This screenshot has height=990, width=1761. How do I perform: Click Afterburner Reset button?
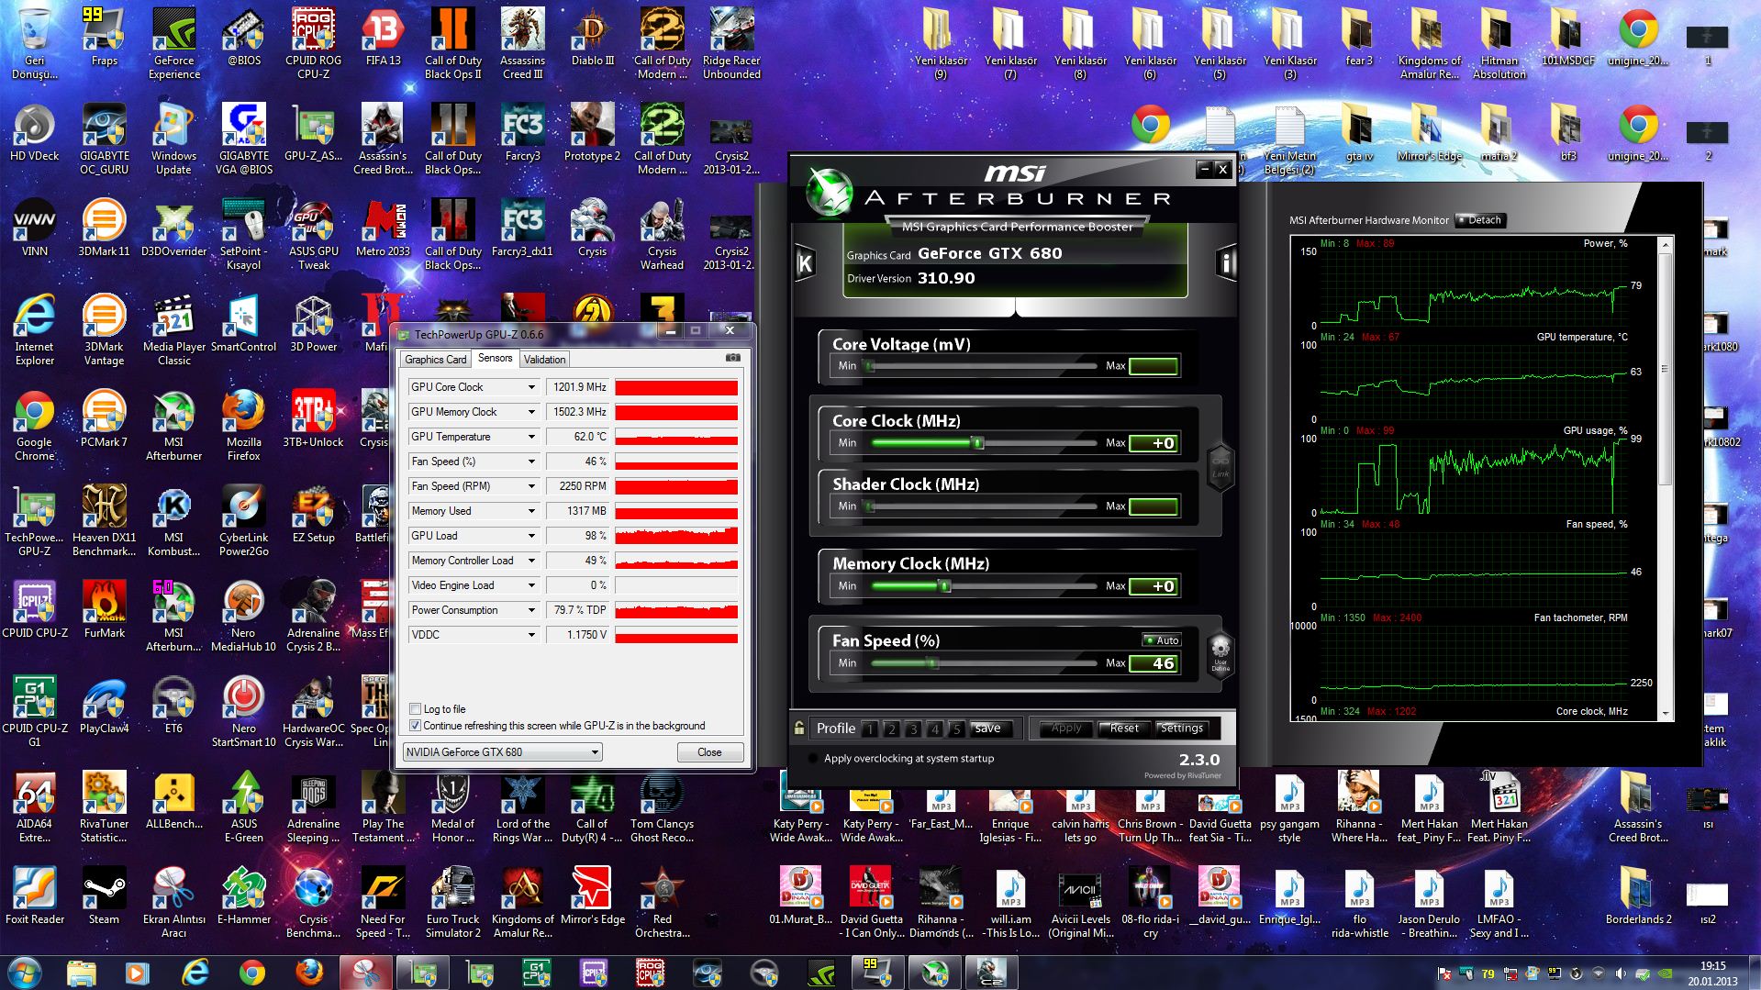pos(1124,729)
